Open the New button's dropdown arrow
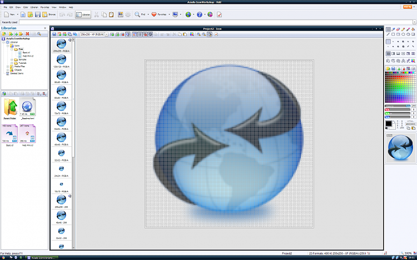This screenshot has height=260, width=417. tap(18, 14)
